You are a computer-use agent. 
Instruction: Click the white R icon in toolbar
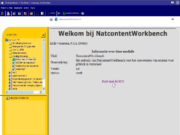coord(42,13)
